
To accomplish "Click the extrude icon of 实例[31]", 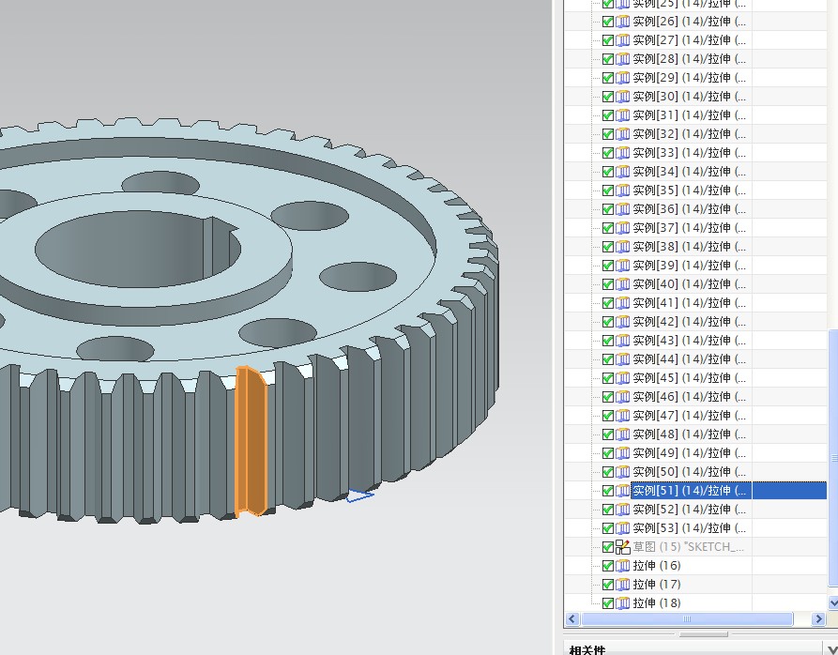I will coord(622,114).
